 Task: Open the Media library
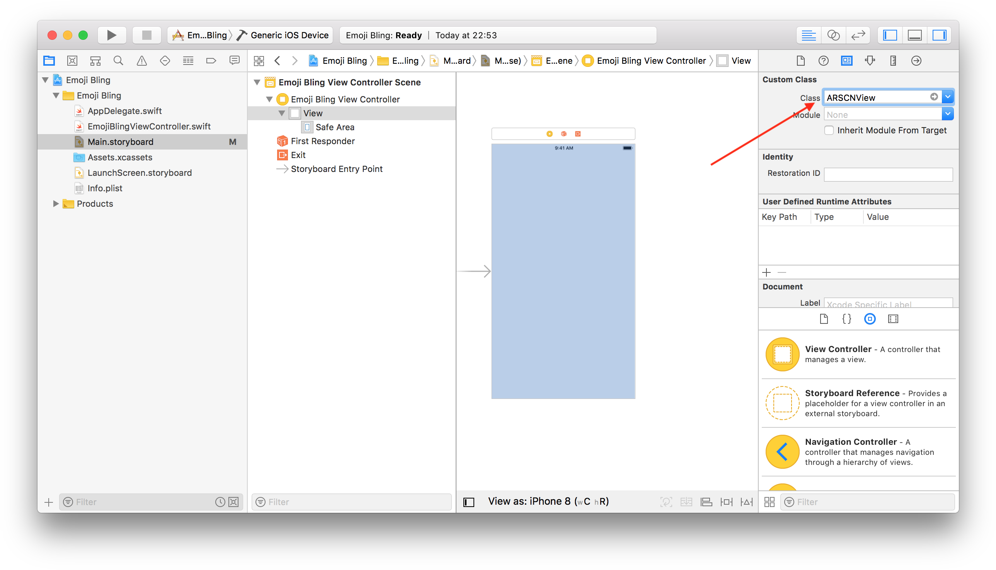click(x=893, y=319)
